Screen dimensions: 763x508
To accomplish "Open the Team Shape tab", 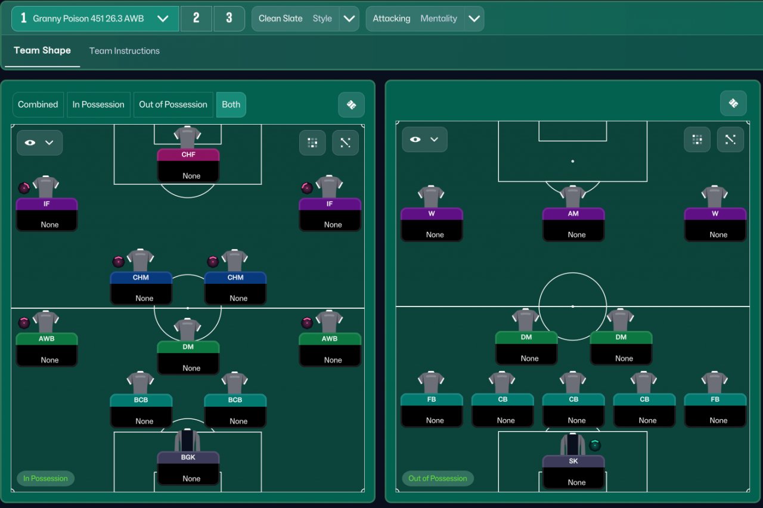I will (x=42, y=51).
